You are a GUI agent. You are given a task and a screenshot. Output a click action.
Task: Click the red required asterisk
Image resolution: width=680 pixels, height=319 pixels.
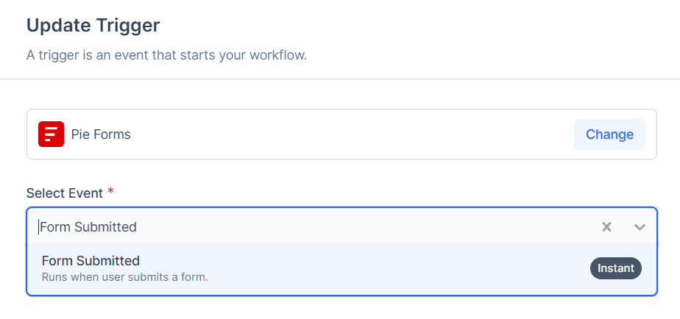pyautogui.click(x=111, y=192)
